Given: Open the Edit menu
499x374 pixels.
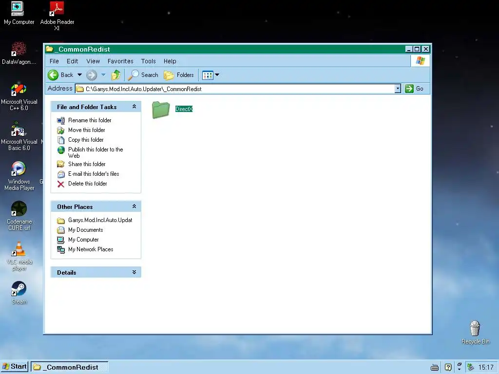Looking at the screenshot, I should 72,61.
